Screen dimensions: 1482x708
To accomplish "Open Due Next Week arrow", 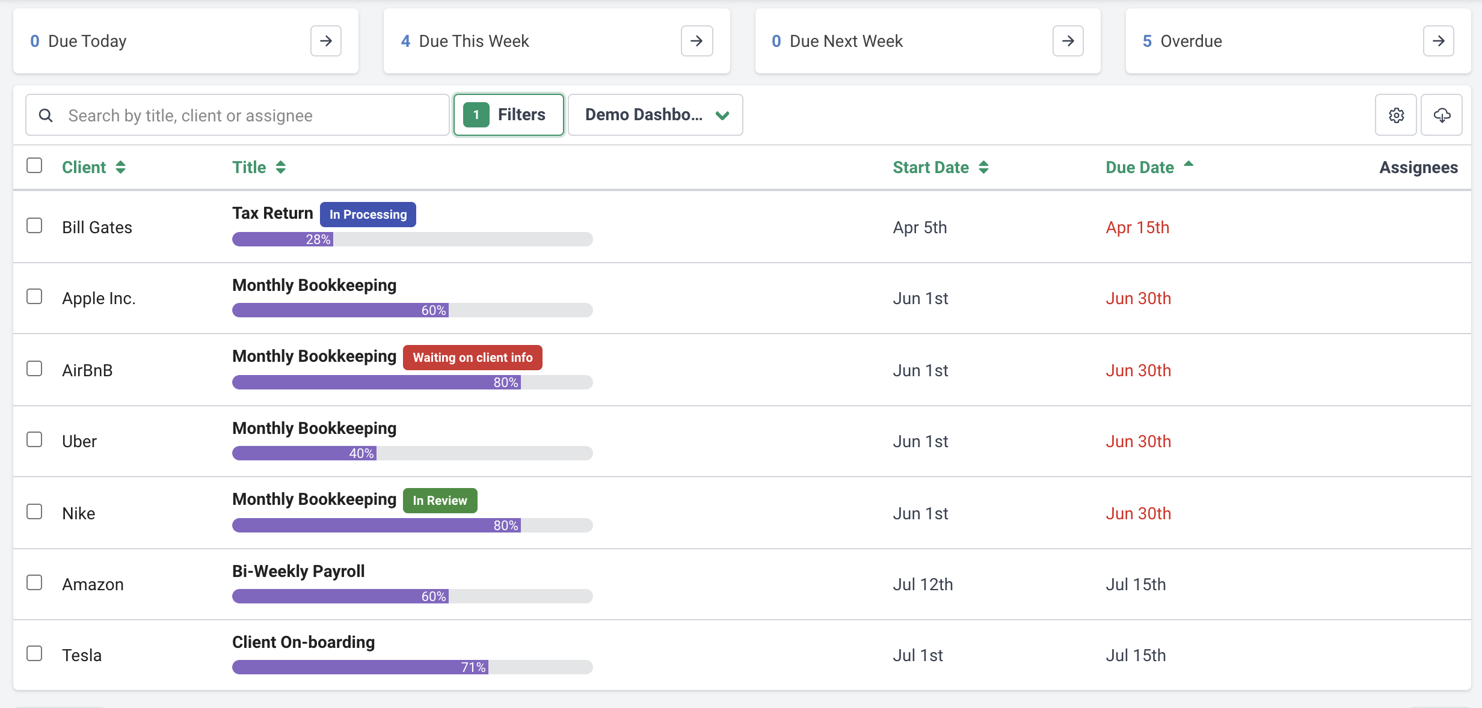I will pyautogui.click(x=1068, y=41).
